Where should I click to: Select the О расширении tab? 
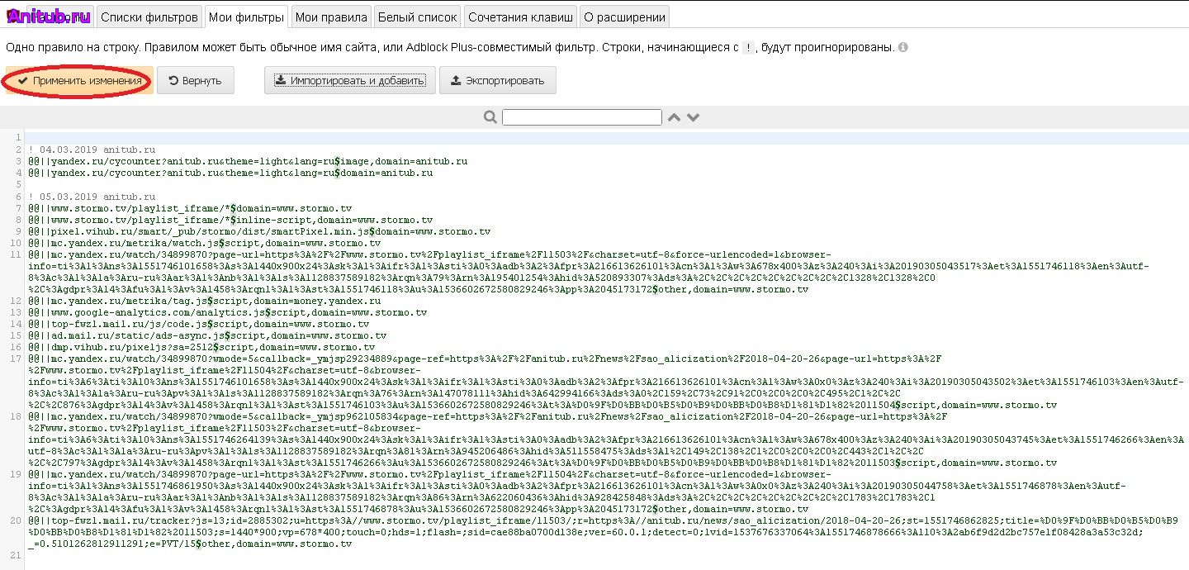(x=623, y=17)
